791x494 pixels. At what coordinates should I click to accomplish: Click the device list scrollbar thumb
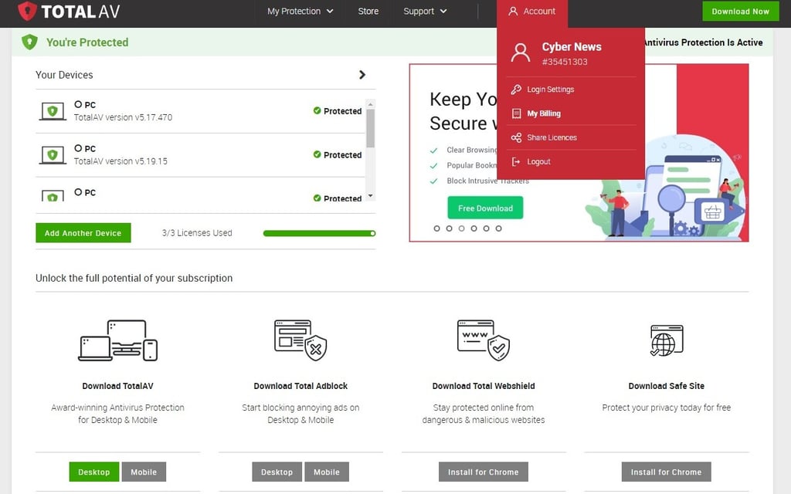(371, 129)
